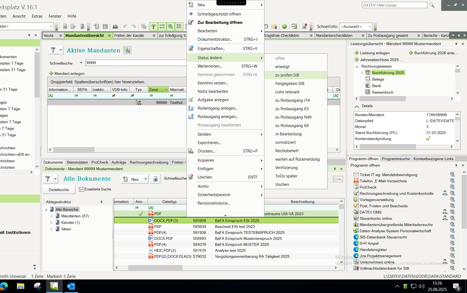Click the print icon in the toolbar
Image resolution: width=467 pixels, height=293 pixels.
115,26
